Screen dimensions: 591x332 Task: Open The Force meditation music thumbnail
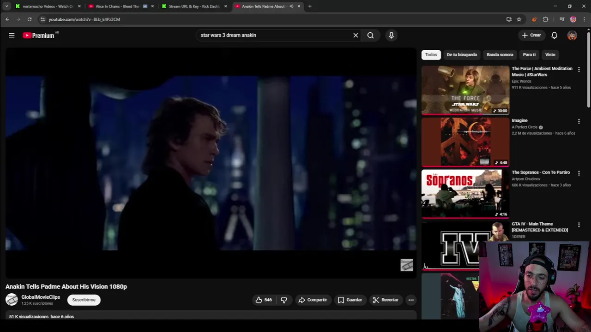point(465,90)
